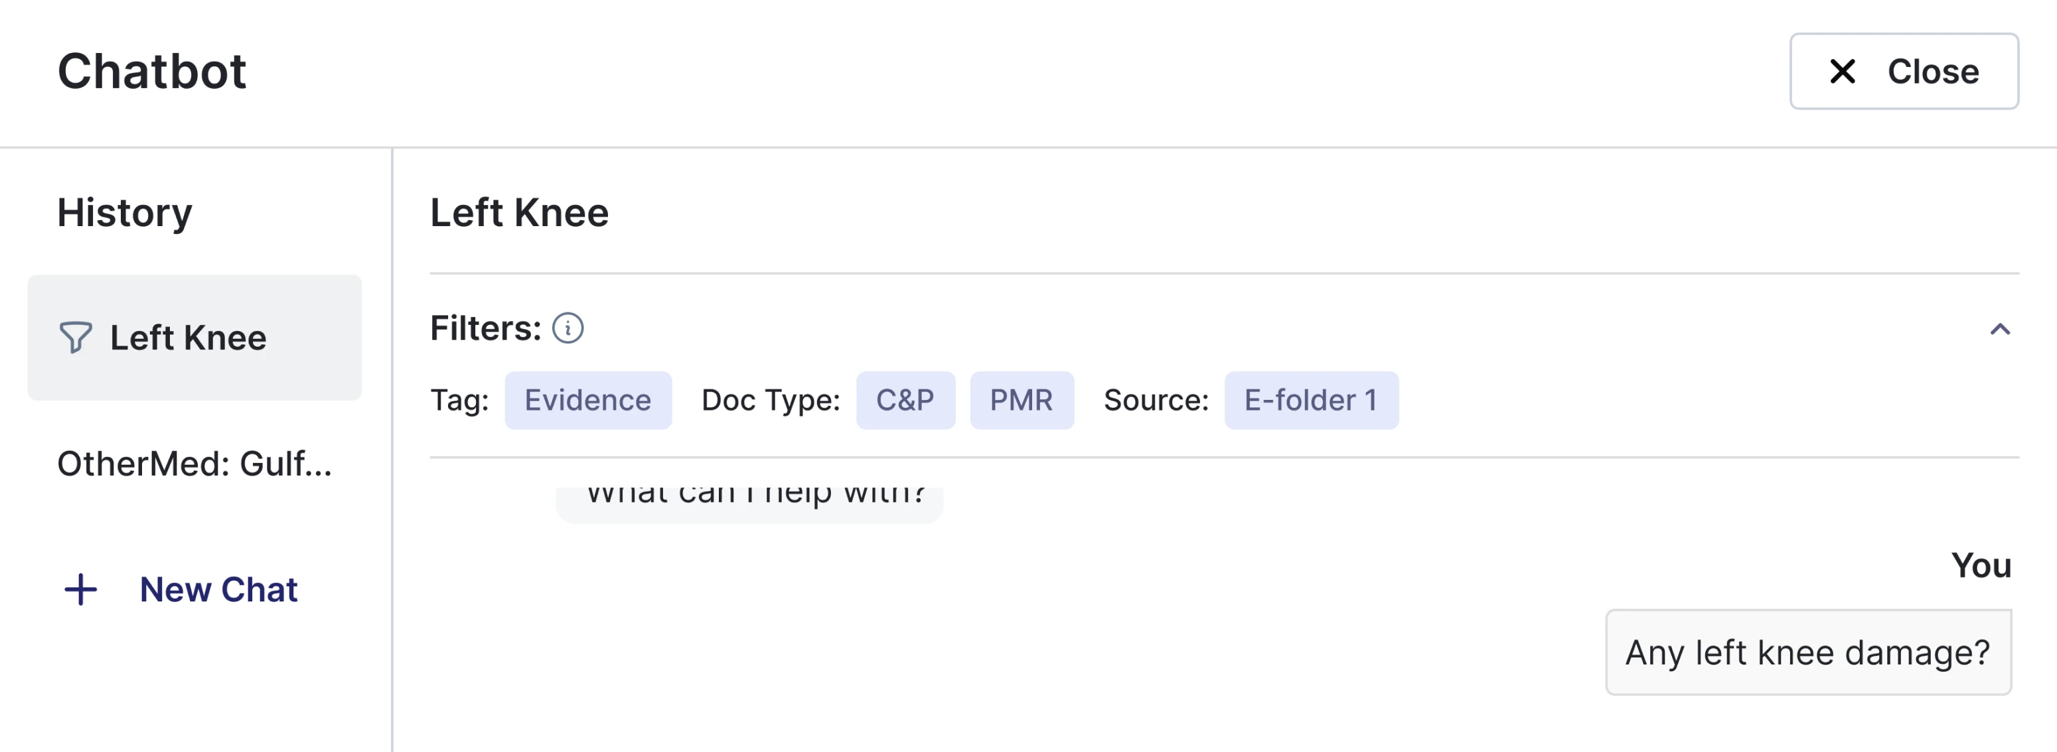Open the Filters info icon
2057x752 pixels.
568,327
